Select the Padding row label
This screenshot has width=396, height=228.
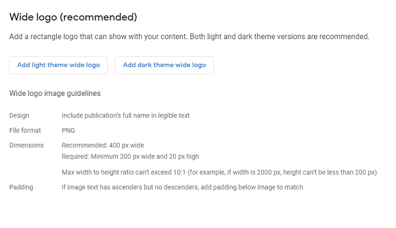21,188
